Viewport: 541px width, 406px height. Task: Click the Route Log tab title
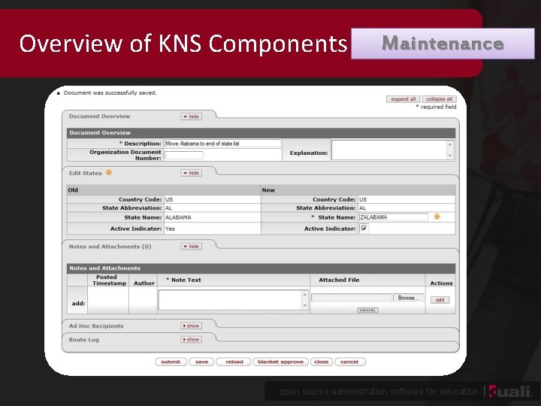(x=84, y=340)
